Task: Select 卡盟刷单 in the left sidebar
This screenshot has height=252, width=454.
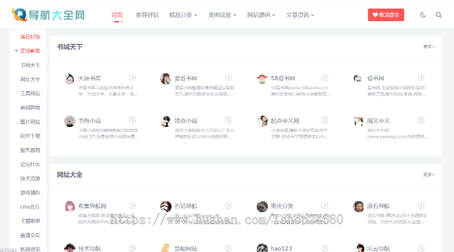Action: point(30,221)
